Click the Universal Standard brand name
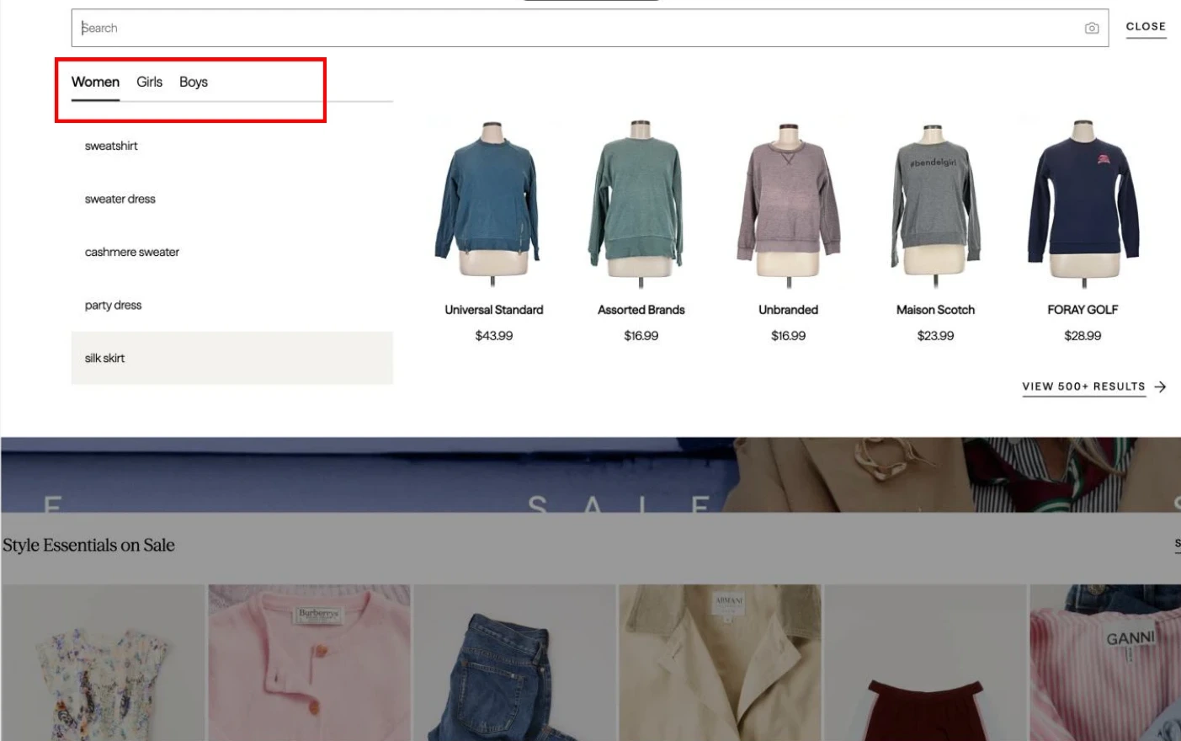The image size is (1181, 741). coord(494,310)
